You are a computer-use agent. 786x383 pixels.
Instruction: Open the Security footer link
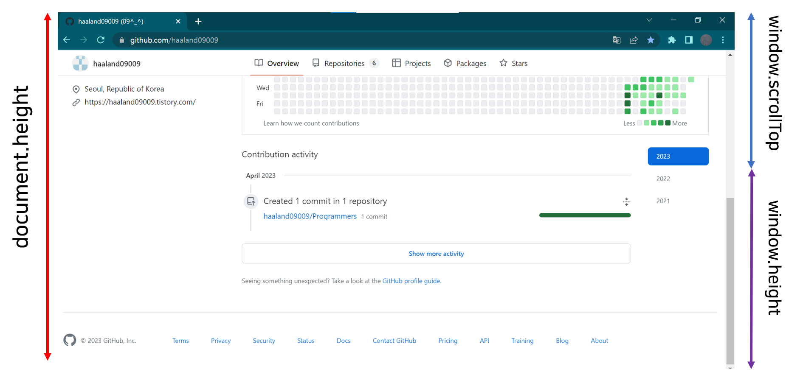click(264, 341)
